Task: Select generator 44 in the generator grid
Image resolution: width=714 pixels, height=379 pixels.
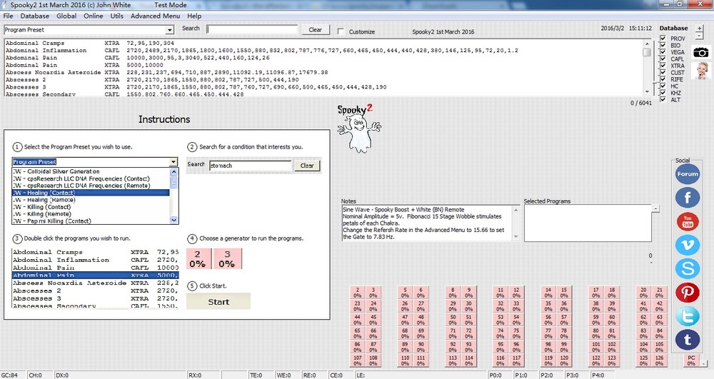Action: click(358, 320)
